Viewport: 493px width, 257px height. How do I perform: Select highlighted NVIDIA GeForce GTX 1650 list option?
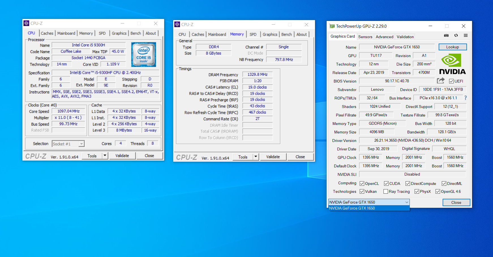pos(369,208)
